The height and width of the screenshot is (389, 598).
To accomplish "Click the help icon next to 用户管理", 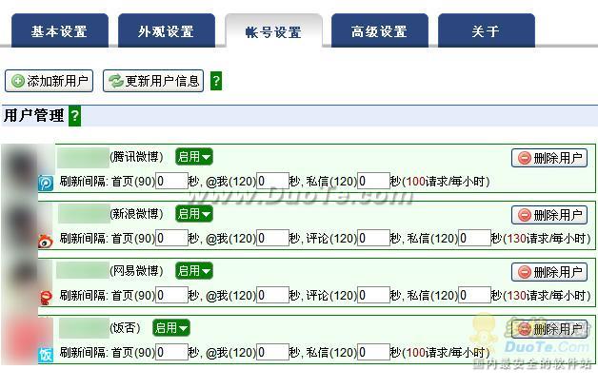I will [75, 116].
